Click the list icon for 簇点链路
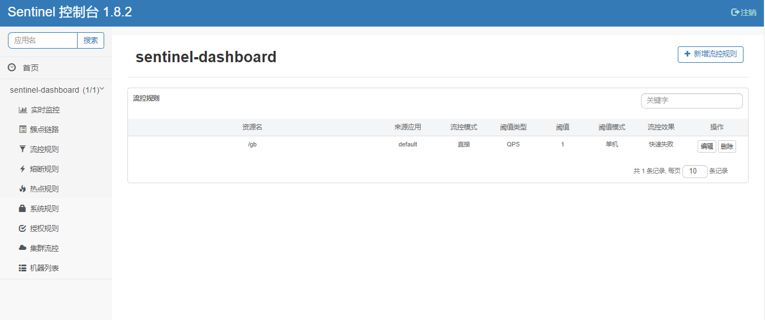Image resolution: width=765 pixels, height=320 pixels. coord(23,129)
